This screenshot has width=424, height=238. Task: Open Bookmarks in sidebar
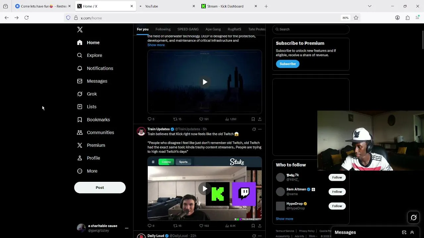tap(93, 120)
